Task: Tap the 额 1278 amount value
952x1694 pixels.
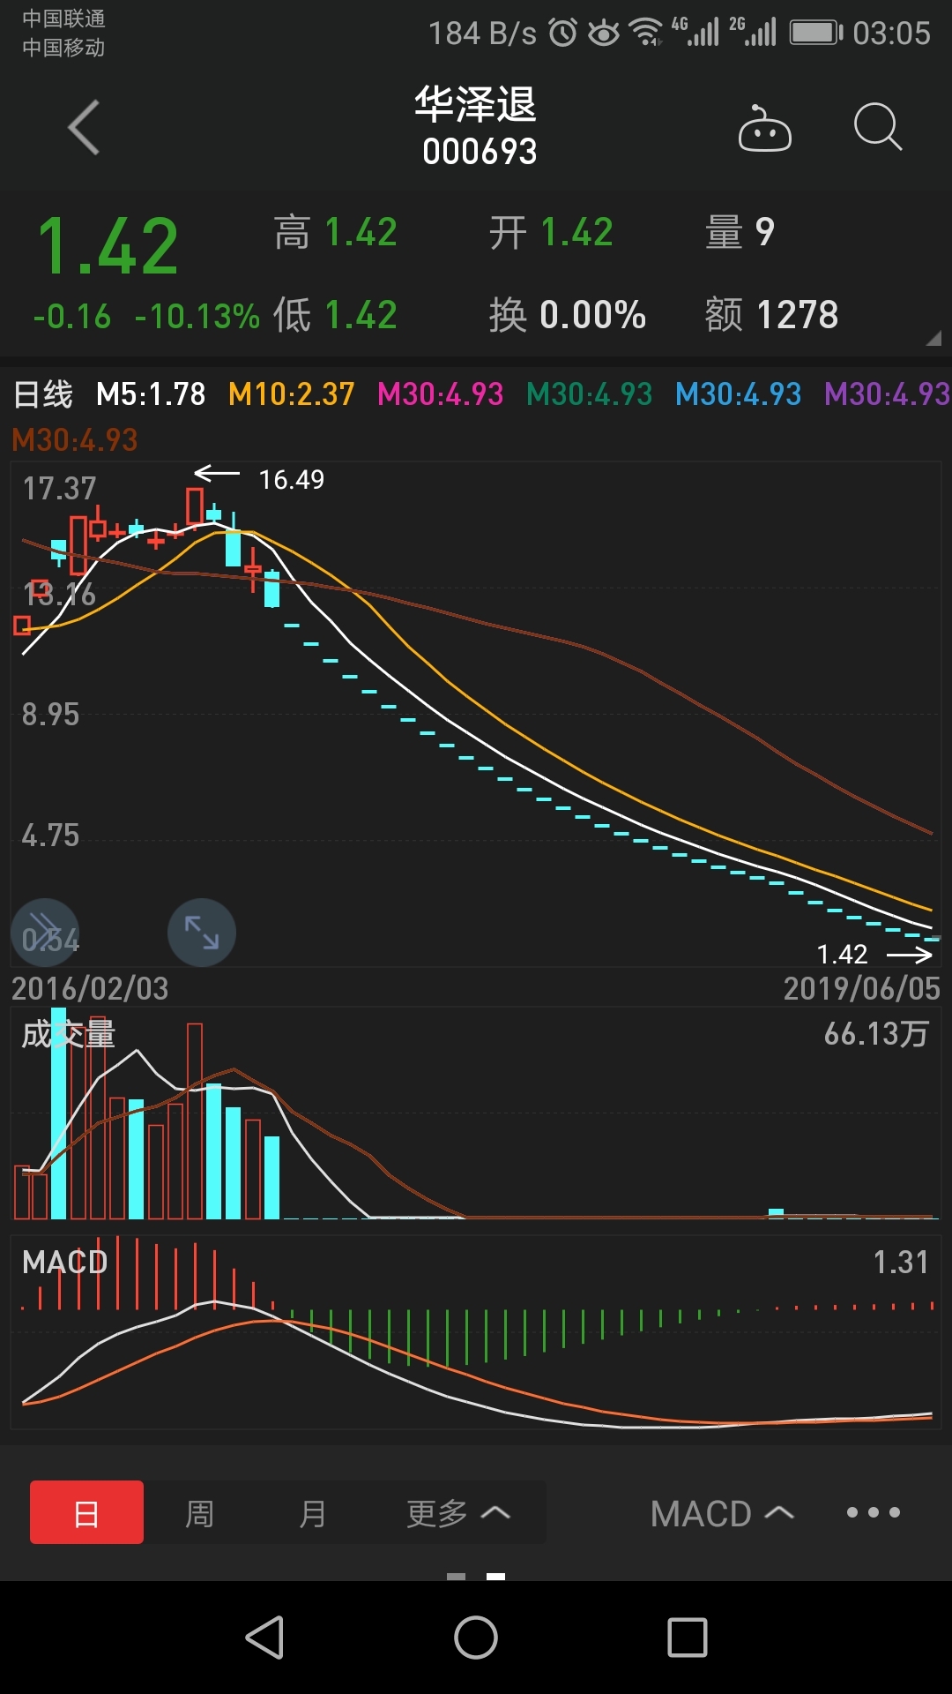Action: [x=772, y=315]
